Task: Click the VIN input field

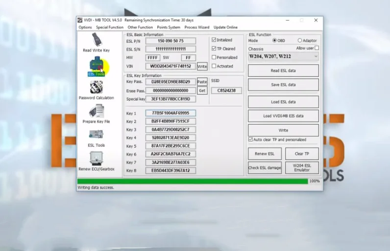Action: point(171,66)
